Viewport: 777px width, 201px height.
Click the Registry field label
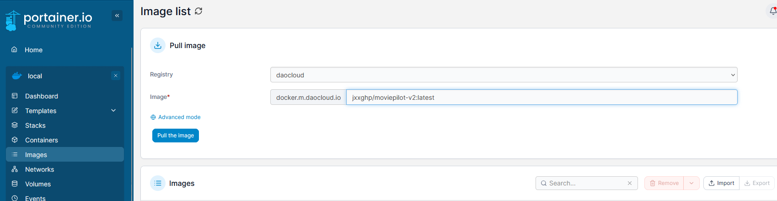point(161,75)
